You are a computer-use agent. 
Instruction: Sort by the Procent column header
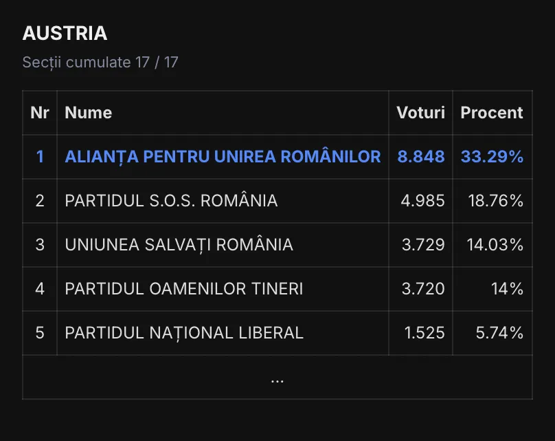[x=492, y=113]
